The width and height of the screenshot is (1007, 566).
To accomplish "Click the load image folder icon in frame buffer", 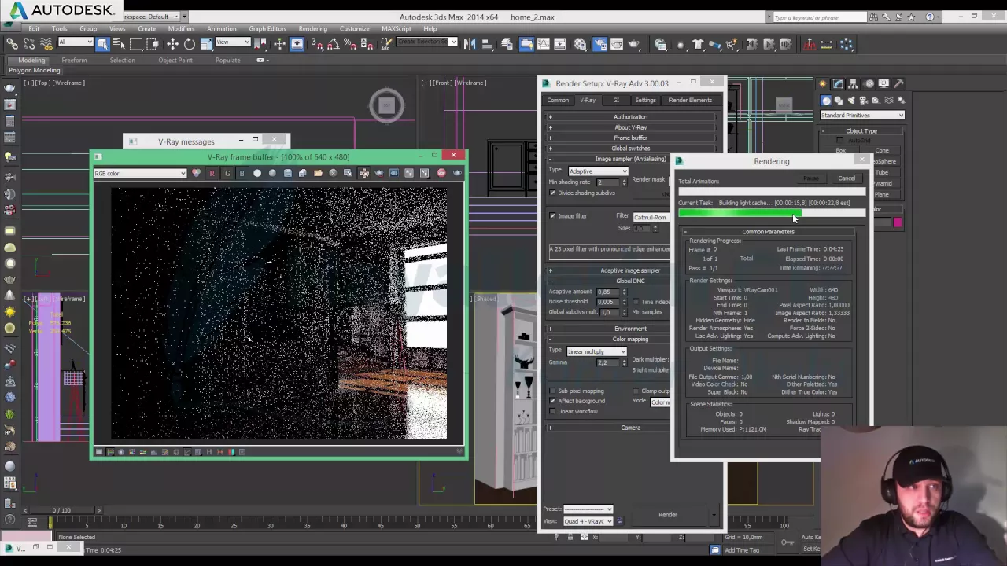I will tap(318, 173).
